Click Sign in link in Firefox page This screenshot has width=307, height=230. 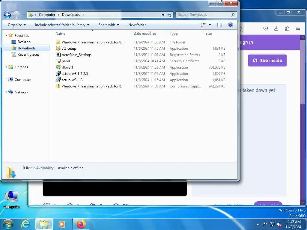pyautogui.click(x=246, y=42)
